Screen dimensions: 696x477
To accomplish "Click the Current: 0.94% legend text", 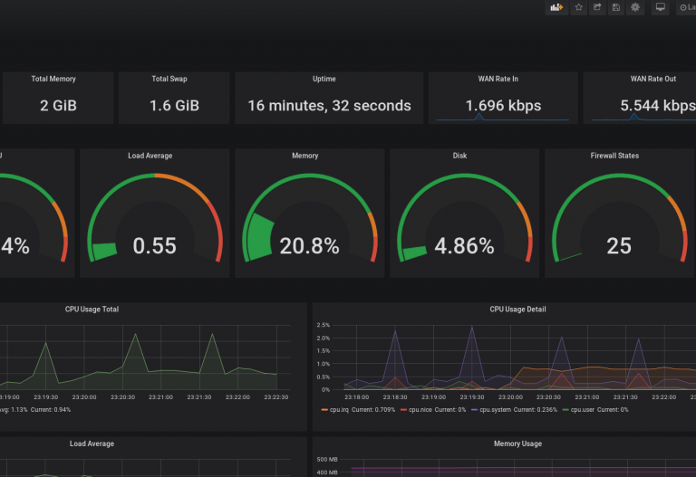I will pyautogui.click(x=51, y=410).
